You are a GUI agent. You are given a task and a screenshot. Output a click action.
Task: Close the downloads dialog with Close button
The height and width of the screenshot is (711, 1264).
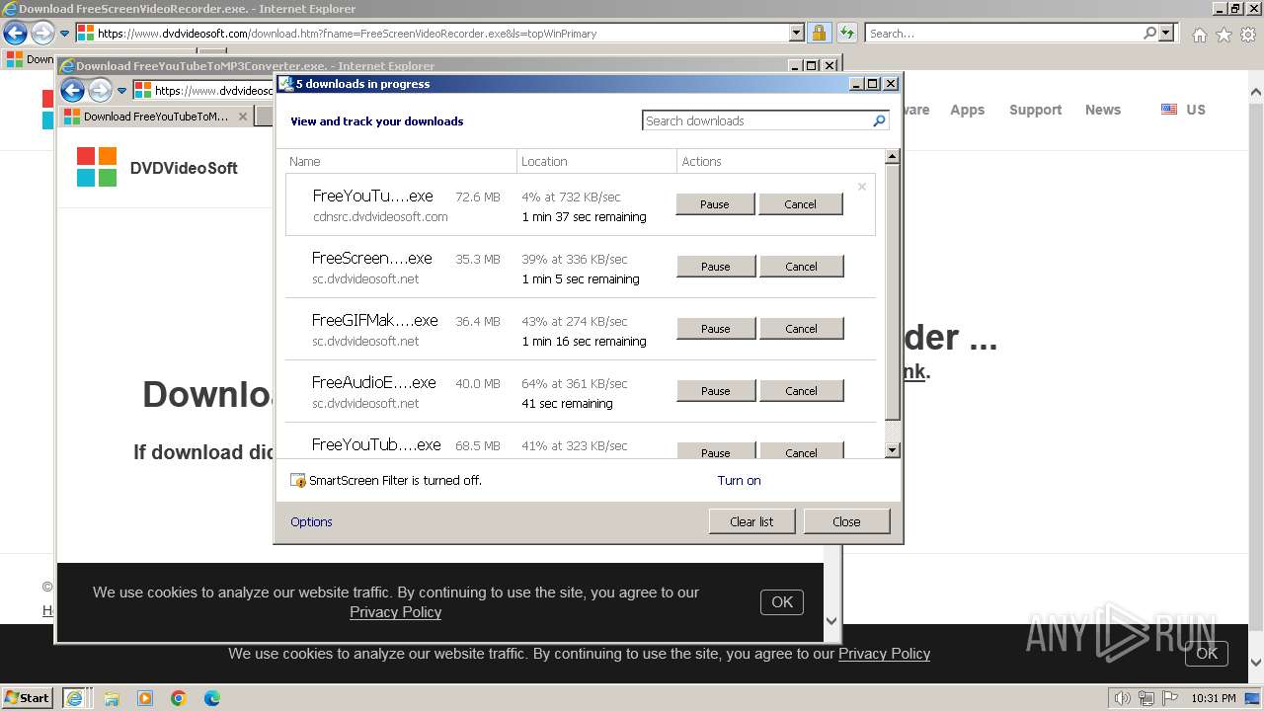pos(846,521)
